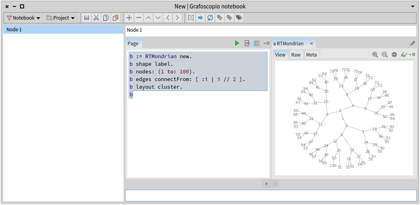This screenshot has width=420, height=205.
Task: Click the empty bottom input field
Action: click(271, 195)
